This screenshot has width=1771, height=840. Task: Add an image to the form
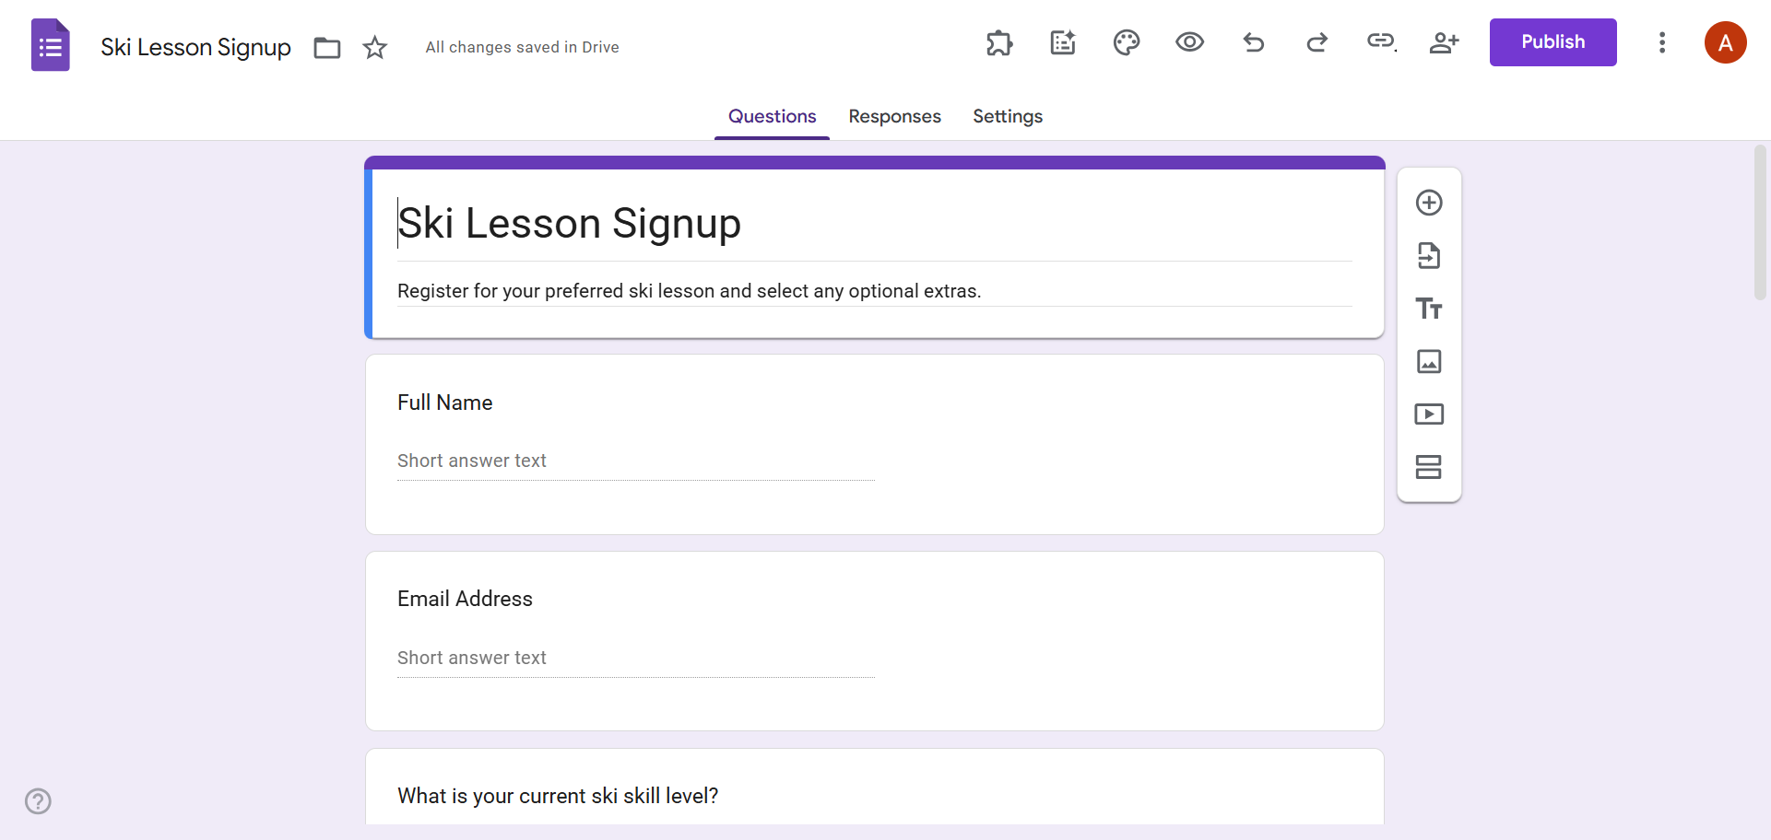(x=1429, y=361)
